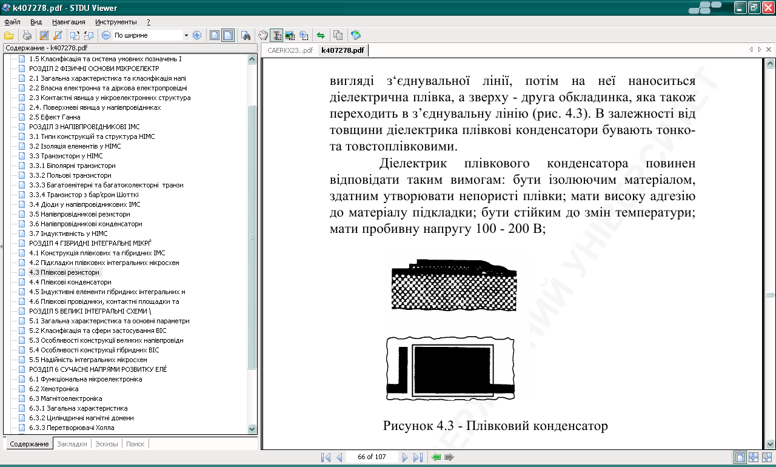
Task: Open '5.5 Надійність інтегральних мікросхем' entry
Action: [88, 360]
